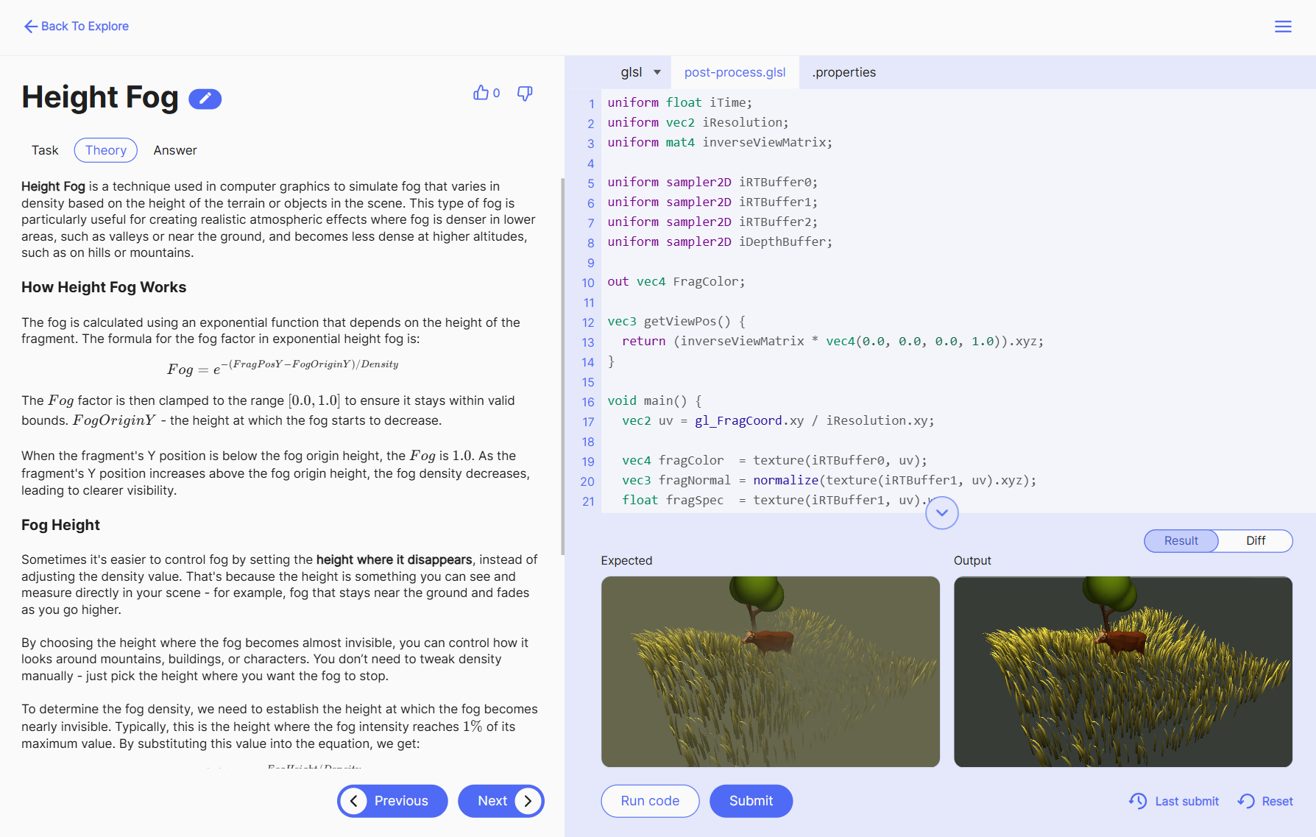Expand the code editor with the down chevron
The height and width of the screenshot is (837, 1316).
point(941,512)
